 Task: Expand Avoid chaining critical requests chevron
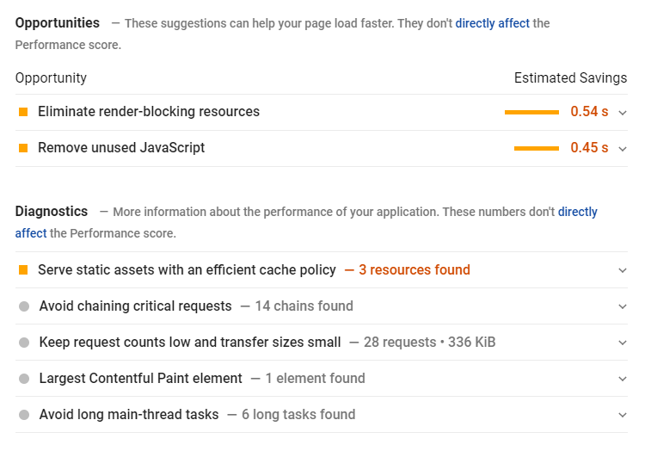(623, 306)
